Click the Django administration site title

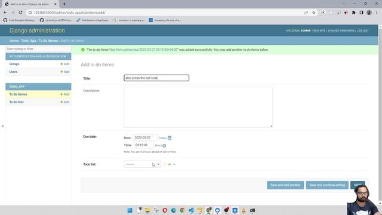coord(37,30)
